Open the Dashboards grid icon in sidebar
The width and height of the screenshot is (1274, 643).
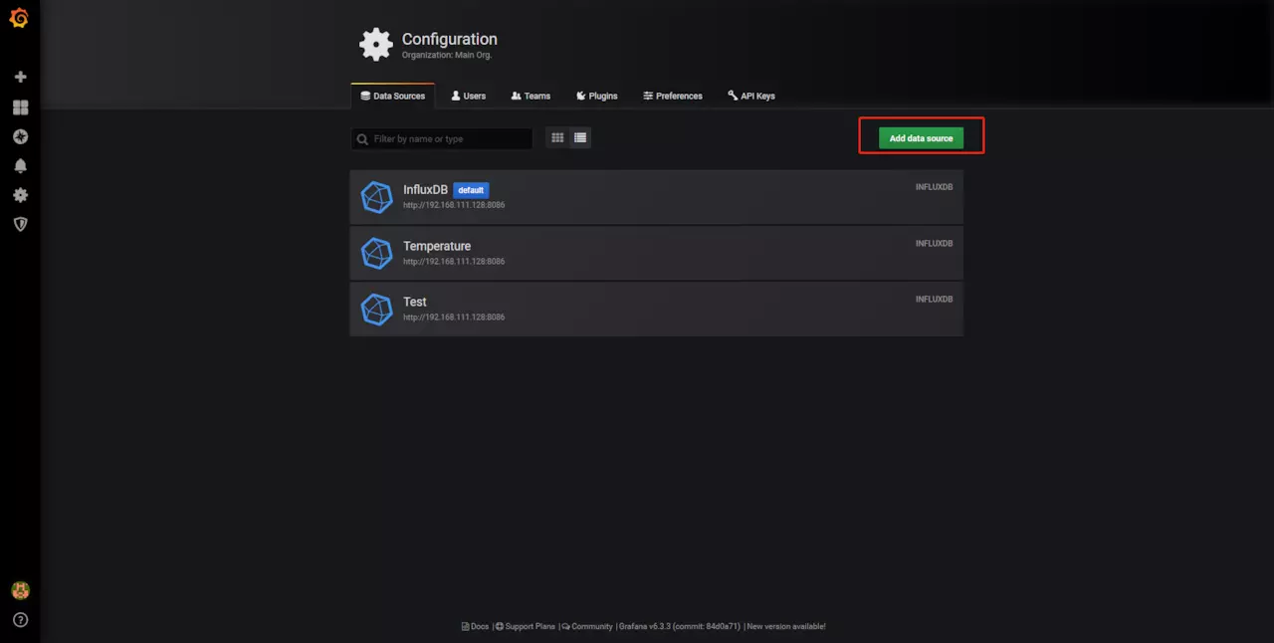[x=20, y=107]
